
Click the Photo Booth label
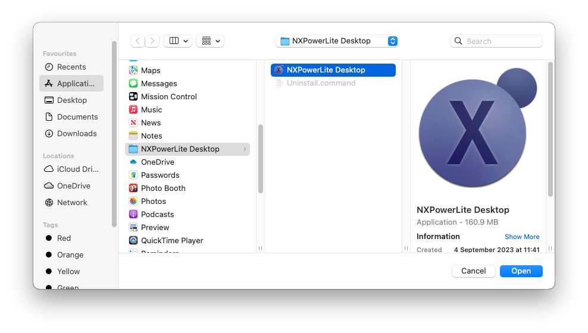point(163,189)
